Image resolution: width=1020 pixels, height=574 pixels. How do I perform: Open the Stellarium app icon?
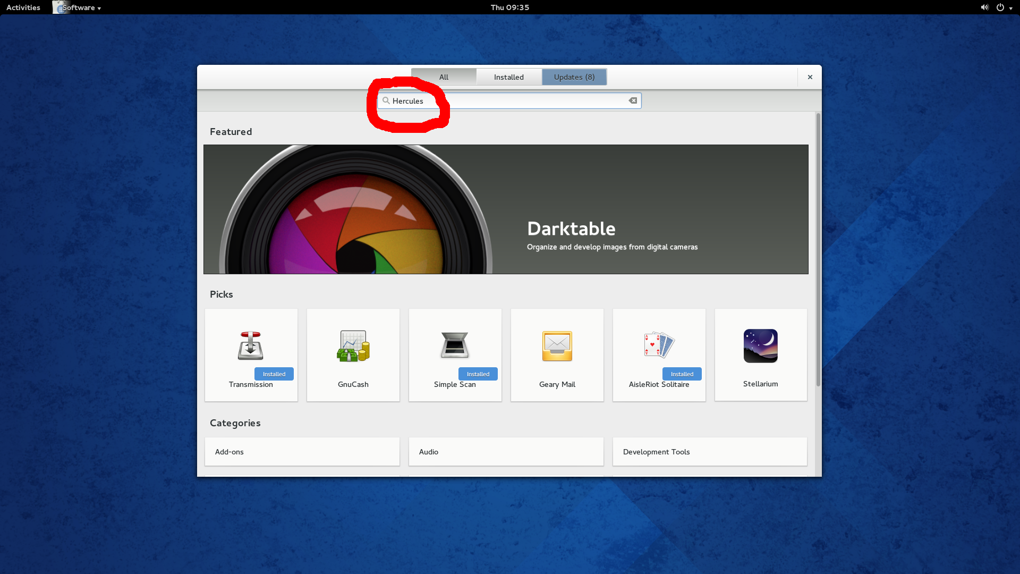click(x=761, y=346)
